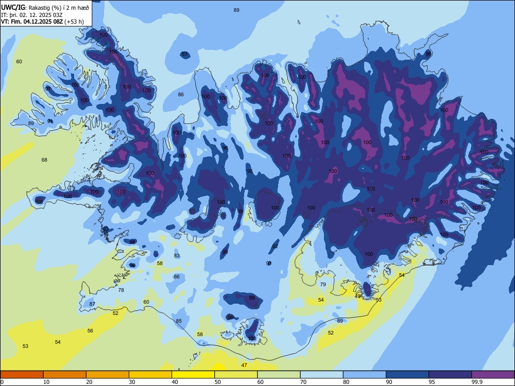The width and height of the screenshot is (515, 386).
Task: Click the pale yellow 50–60 legend swatch
Action: (236, 375)
